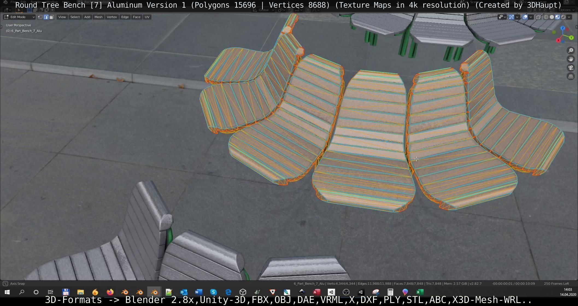The height and width of the screenshot is (306, 578).
Task: Open Task View in taskbar
Action: tap(51, 292)
